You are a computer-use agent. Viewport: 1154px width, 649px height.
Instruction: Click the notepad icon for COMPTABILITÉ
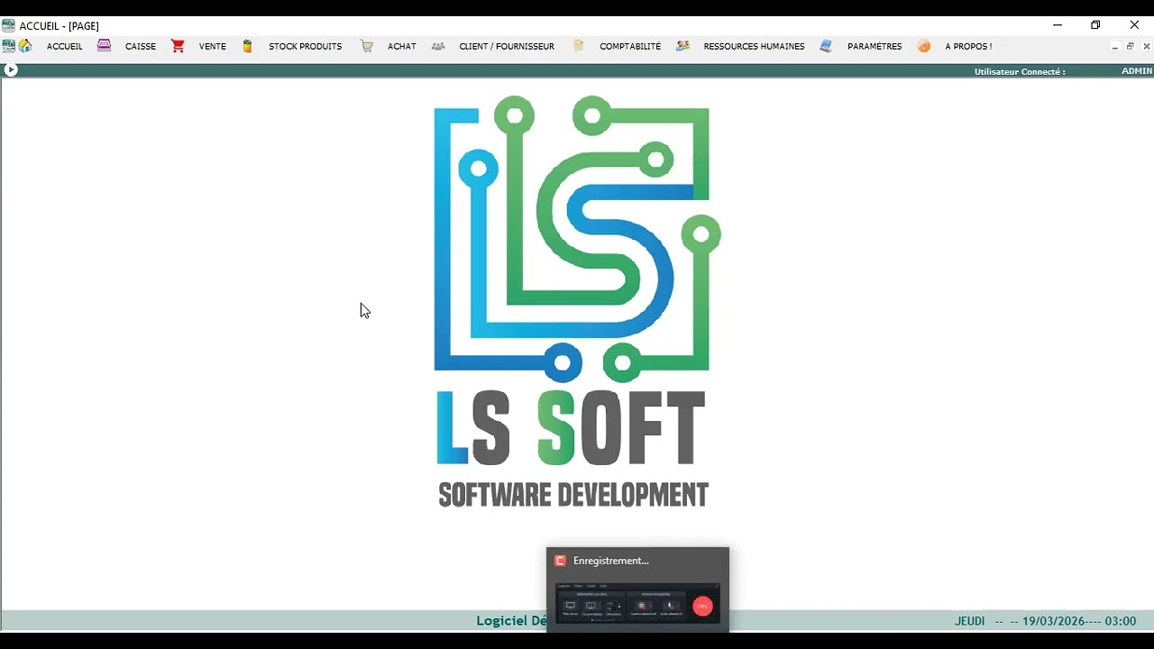[x=579, y=46]
